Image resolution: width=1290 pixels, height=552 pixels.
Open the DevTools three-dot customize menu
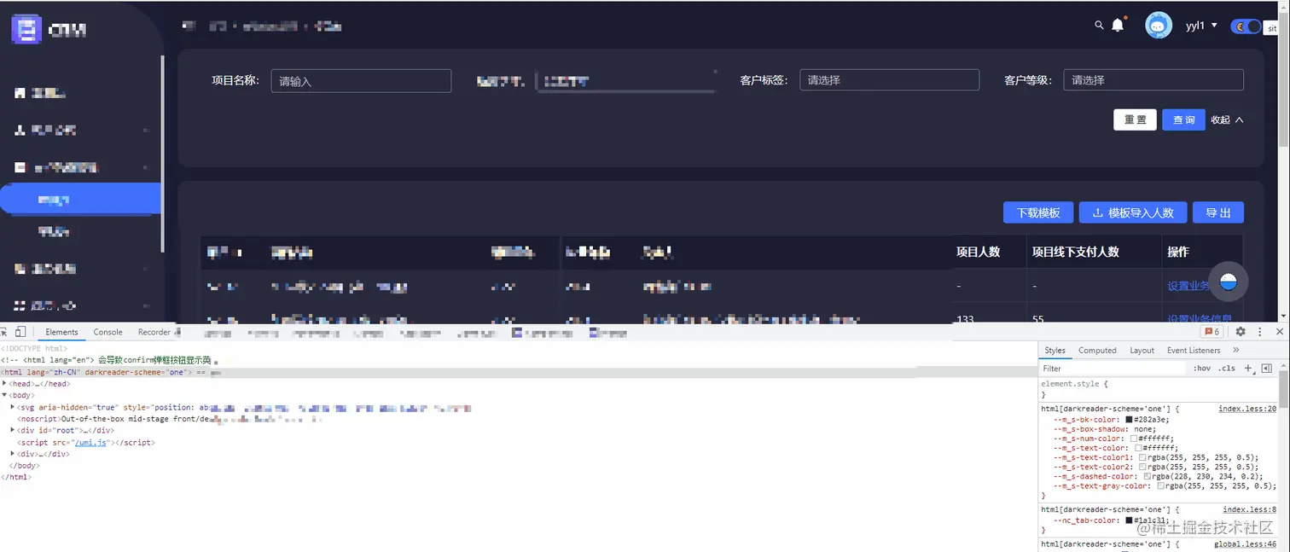pos(1258,331)
